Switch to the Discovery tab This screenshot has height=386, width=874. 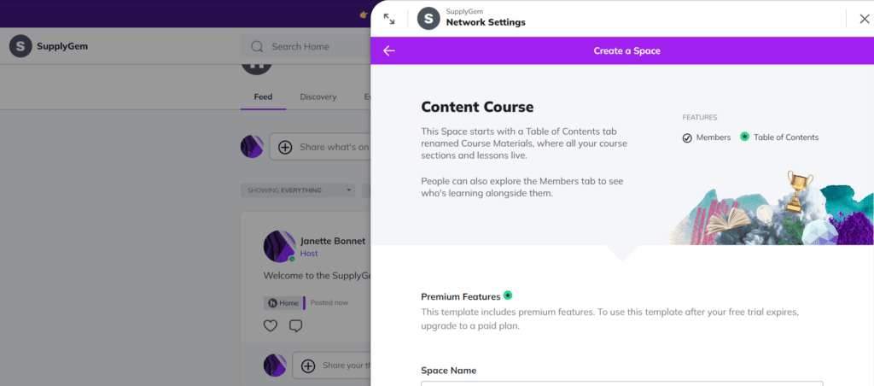pos(318,96)
